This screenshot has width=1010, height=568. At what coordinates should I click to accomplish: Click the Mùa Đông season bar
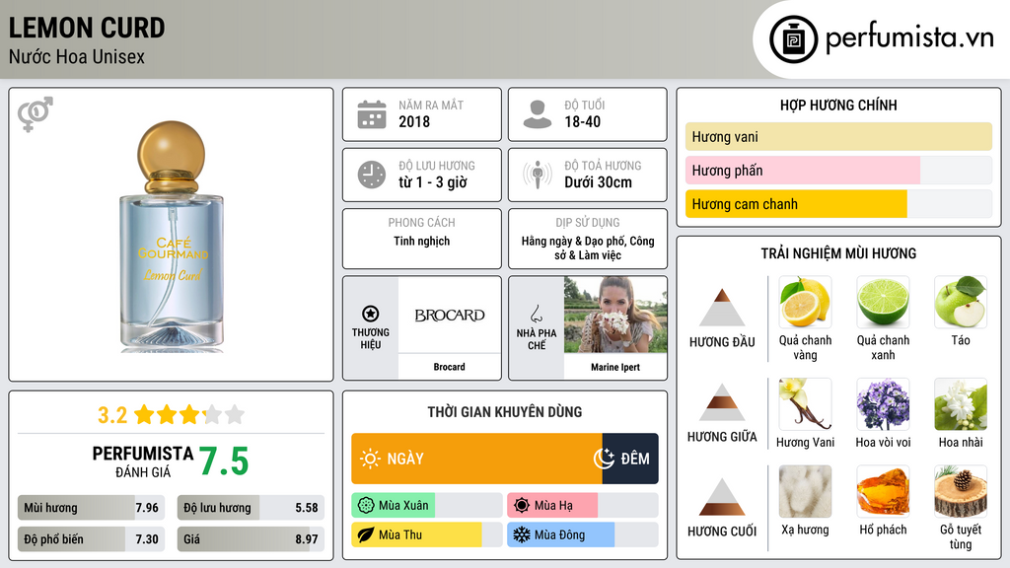click(582, 534)
